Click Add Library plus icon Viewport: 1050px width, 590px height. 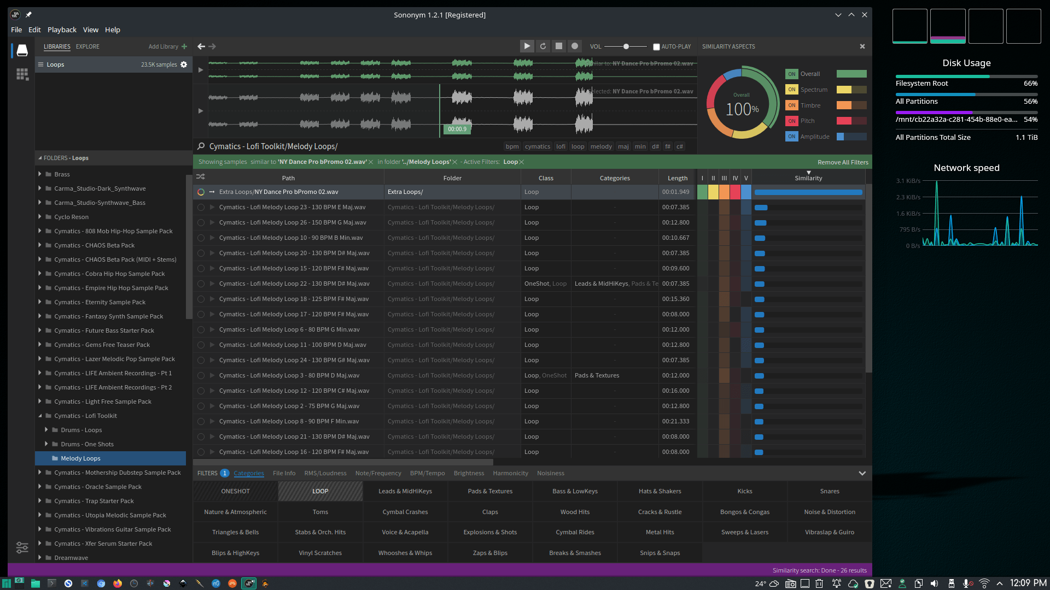point(184,46)
